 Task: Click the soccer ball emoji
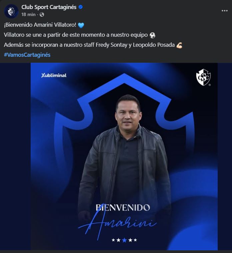click(152, 35)
